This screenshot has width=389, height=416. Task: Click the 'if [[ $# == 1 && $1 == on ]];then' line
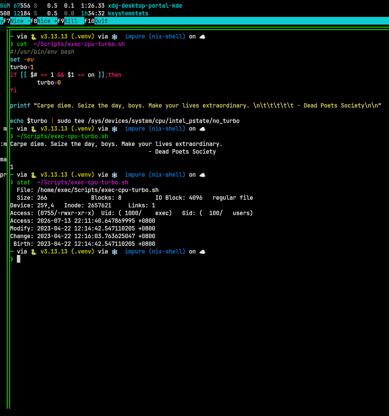tap(66, 75)
